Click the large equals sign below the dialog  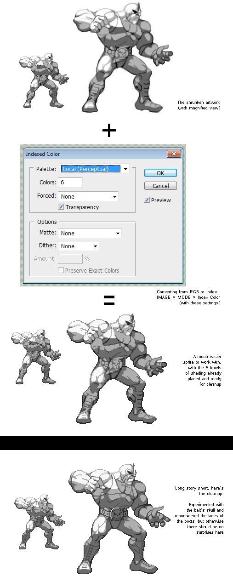[108, 301]
